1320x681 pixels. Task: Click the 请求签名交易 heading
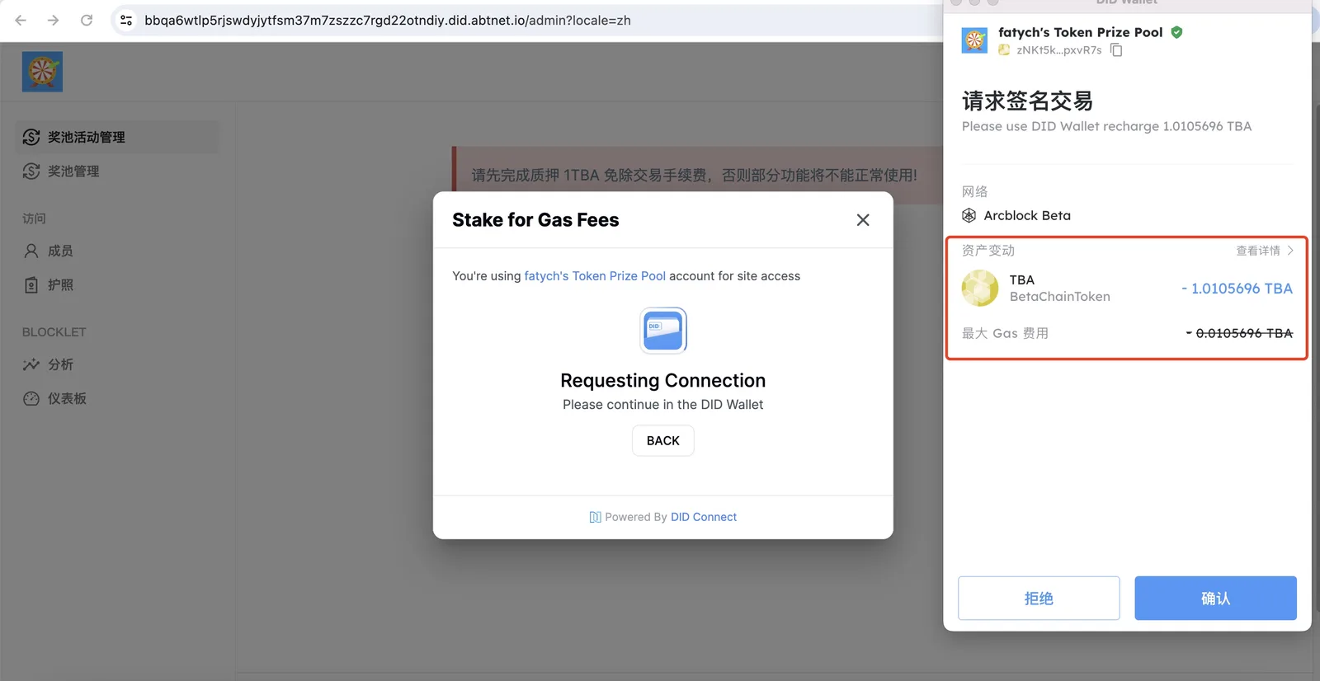point(1027,101)
